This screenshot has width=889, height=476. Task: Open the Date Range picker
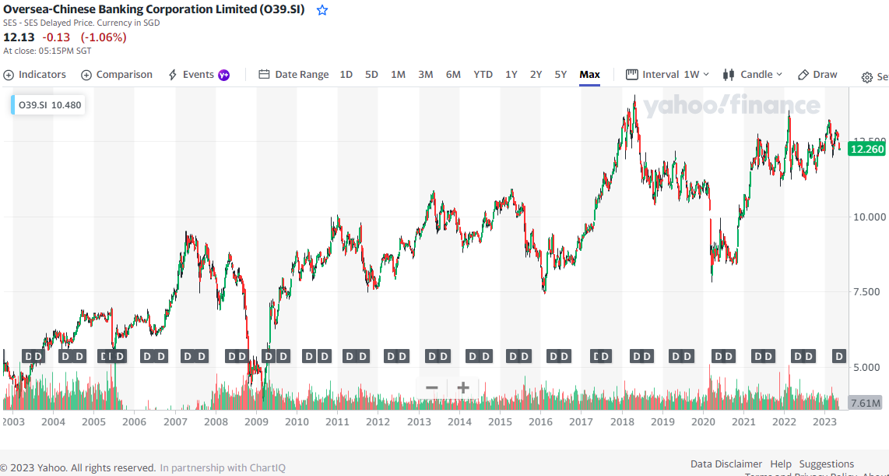point(293,74)
